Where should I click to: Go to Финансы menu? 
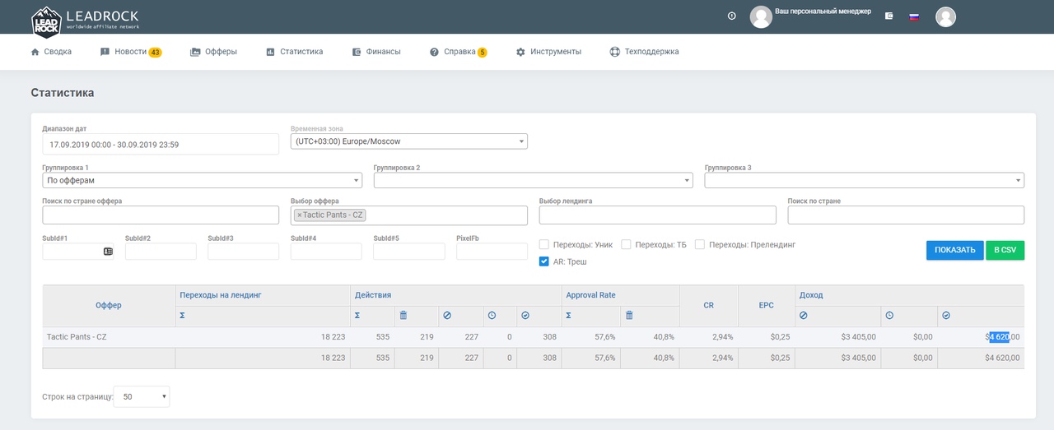[376, 52]
